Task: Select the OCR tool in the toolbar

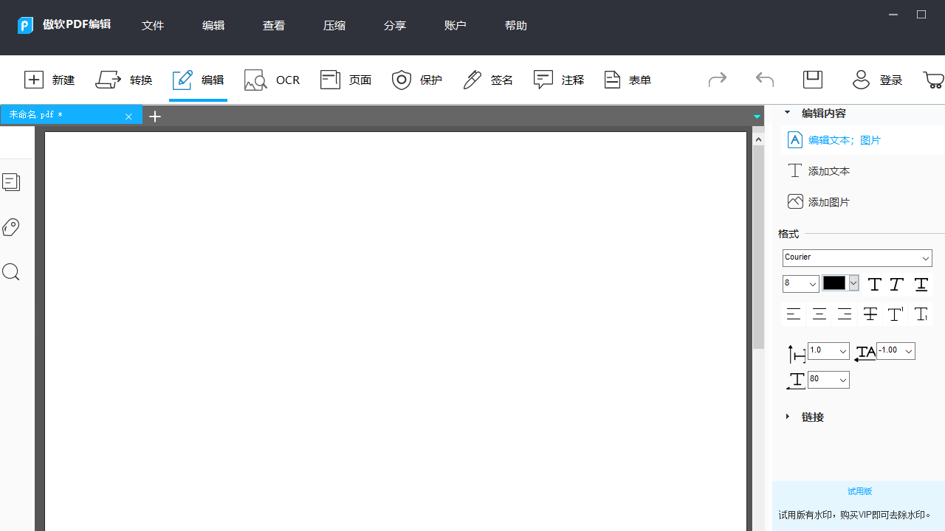Action: (272, 80)
